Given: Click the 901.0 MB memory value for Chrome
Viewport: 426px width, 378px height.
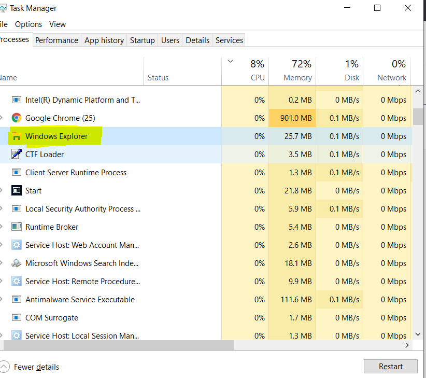Looking at the screenshot, I should (296, 118).
